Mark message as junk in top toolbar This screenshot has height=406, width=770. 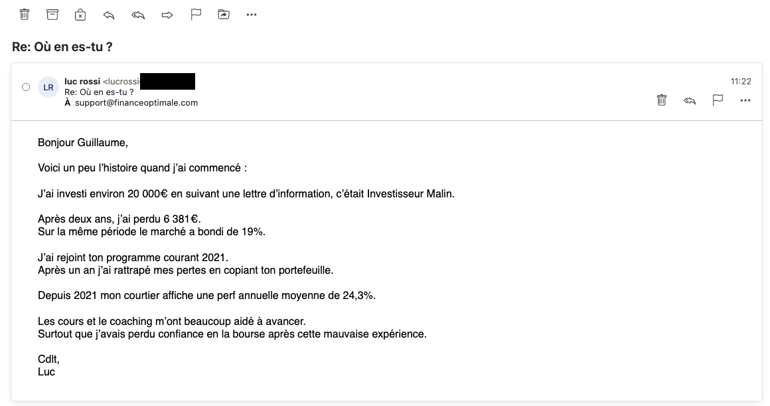point(80,15)
